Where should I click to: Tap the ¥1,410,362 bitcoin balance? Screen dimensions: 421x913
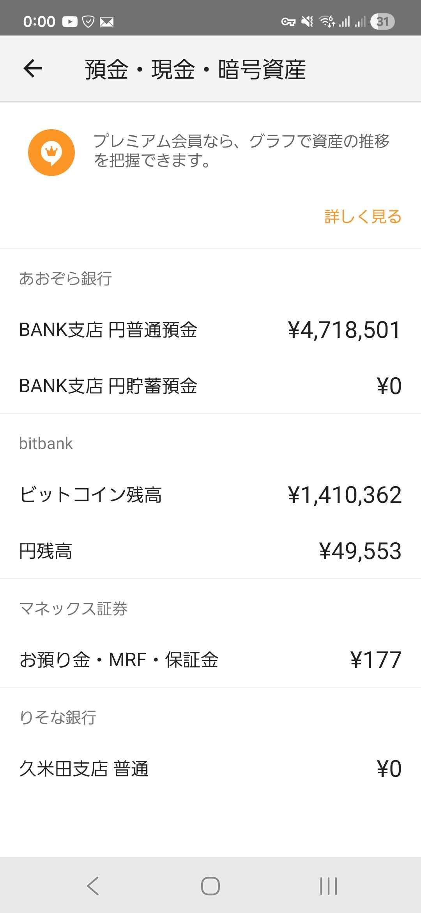(x=344, y=495)
